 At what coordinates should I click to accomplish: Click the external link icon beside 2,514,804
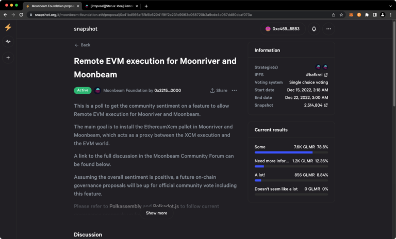click(326, 105)
